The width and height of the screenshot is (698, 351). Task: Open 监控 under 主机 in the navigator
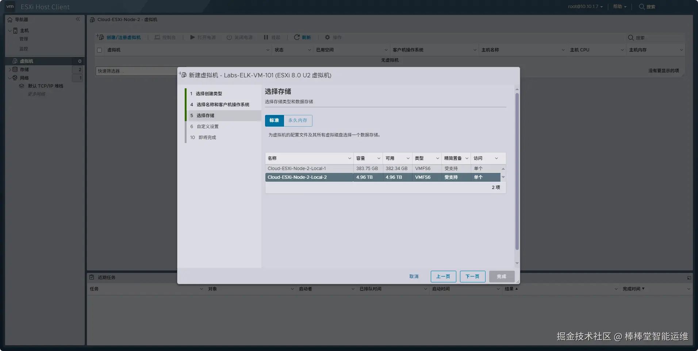24,49
